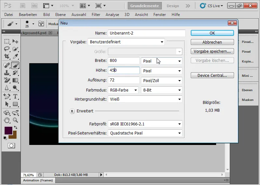
Task: Open the Ansicht menu
Action: coord(141,15)
